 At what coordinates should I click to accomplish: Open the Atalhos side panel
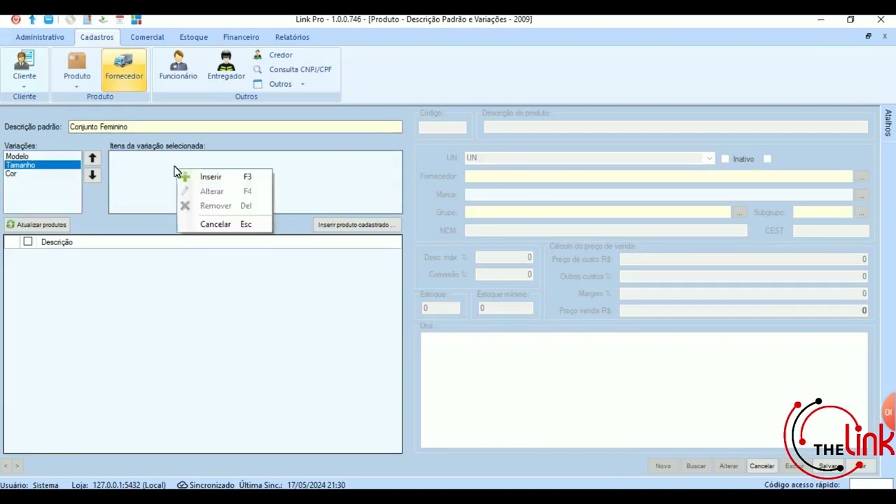point(888,122)
